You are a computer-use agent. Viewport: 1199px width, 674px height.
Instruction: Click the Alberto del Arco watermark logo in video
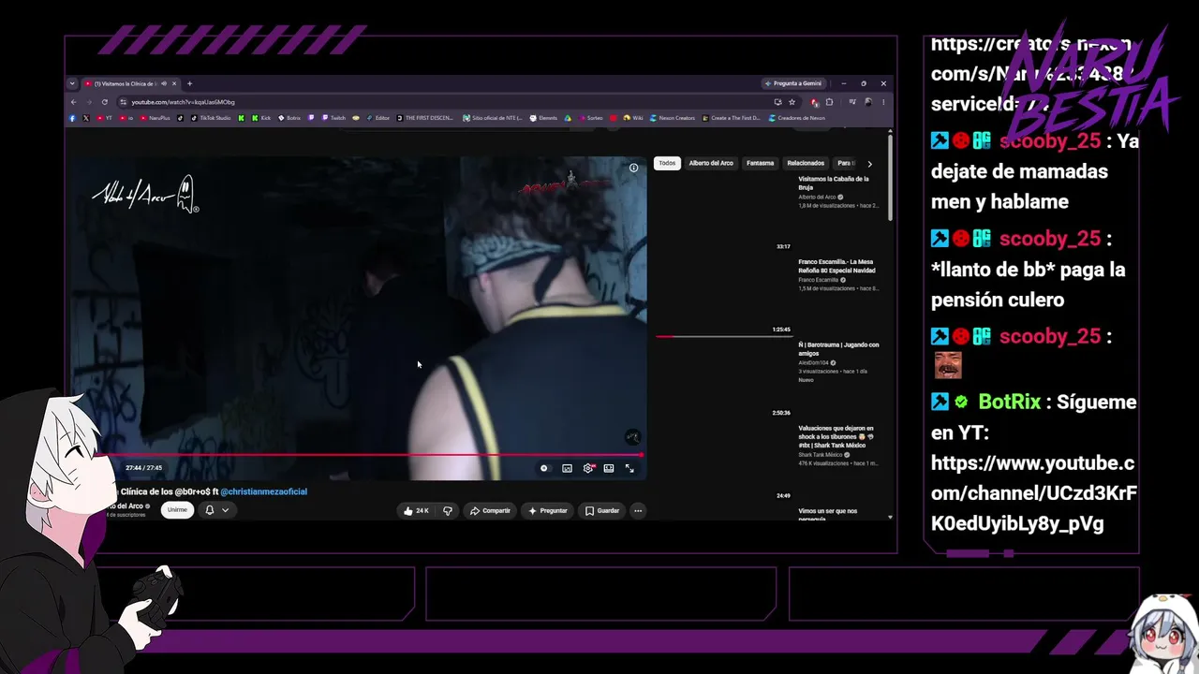pyautogui.click(x=146, y=194)
